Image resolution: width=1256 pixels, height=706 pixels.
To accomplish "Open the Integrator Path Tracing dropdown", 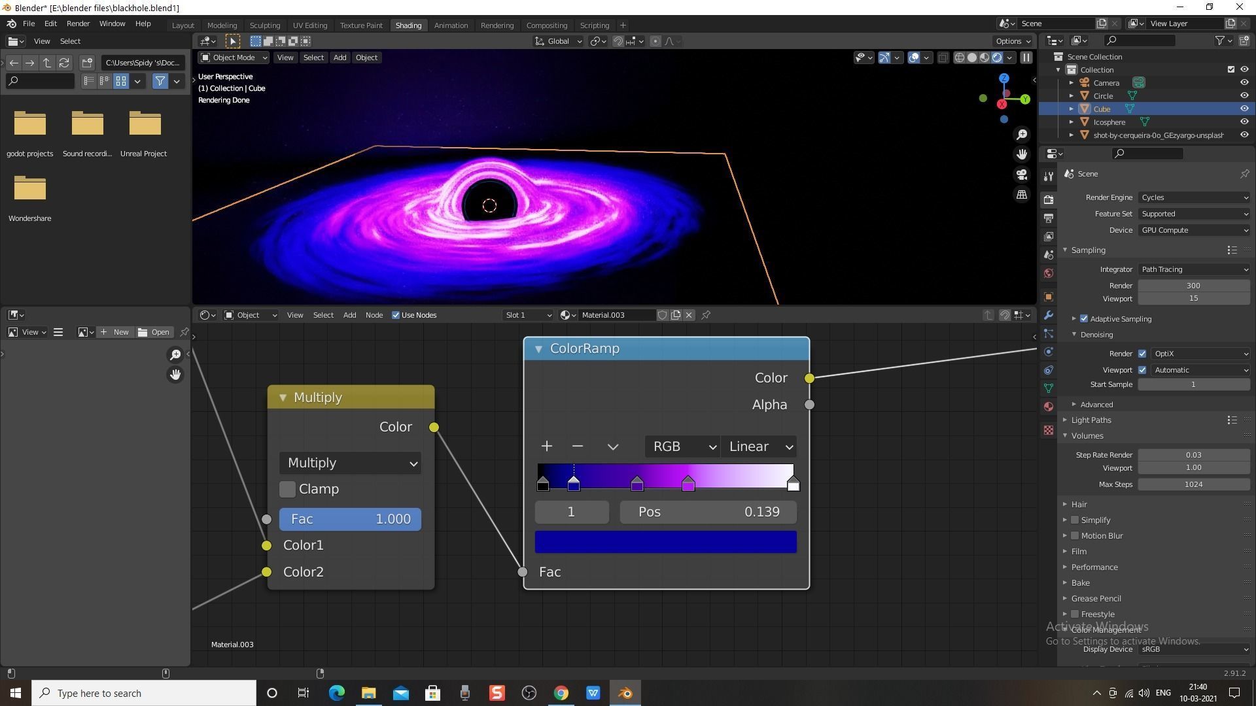I will [x=1194, y=269].
